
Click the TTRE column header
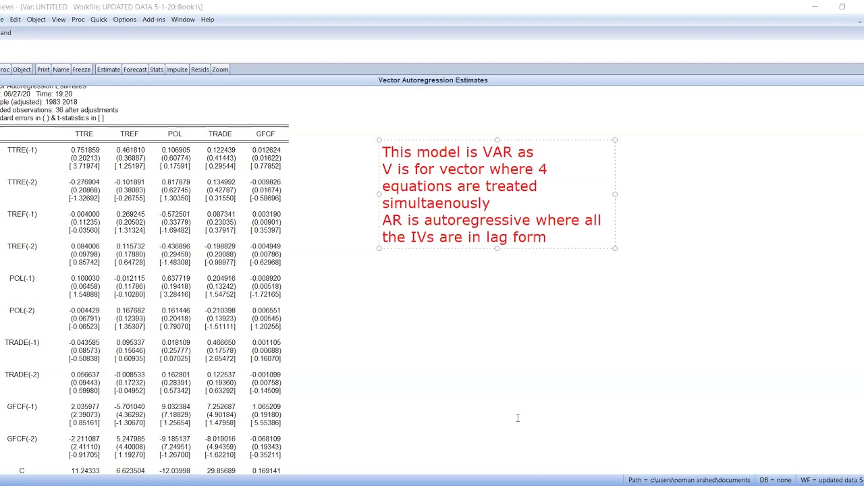pos(84,134)
